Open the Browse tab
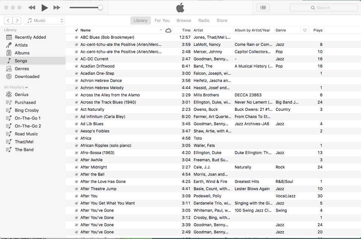The width and height of the screenshot is (361, 239). [184, 20]
